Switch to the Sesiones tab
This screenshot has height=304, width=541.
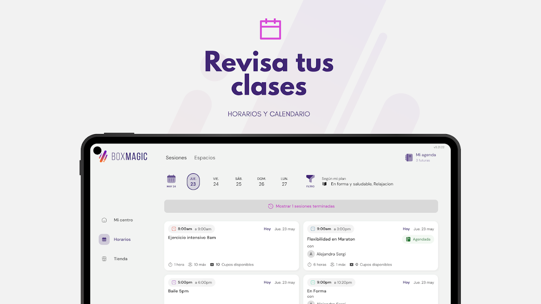point(176,158)
